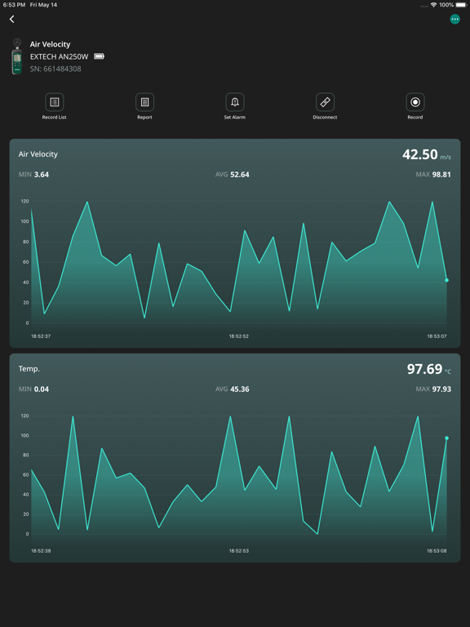Tap the Air Velocity chart title
Image resolution: width=470 pixels, height=627 pixels.
click(x=38, y=154)
